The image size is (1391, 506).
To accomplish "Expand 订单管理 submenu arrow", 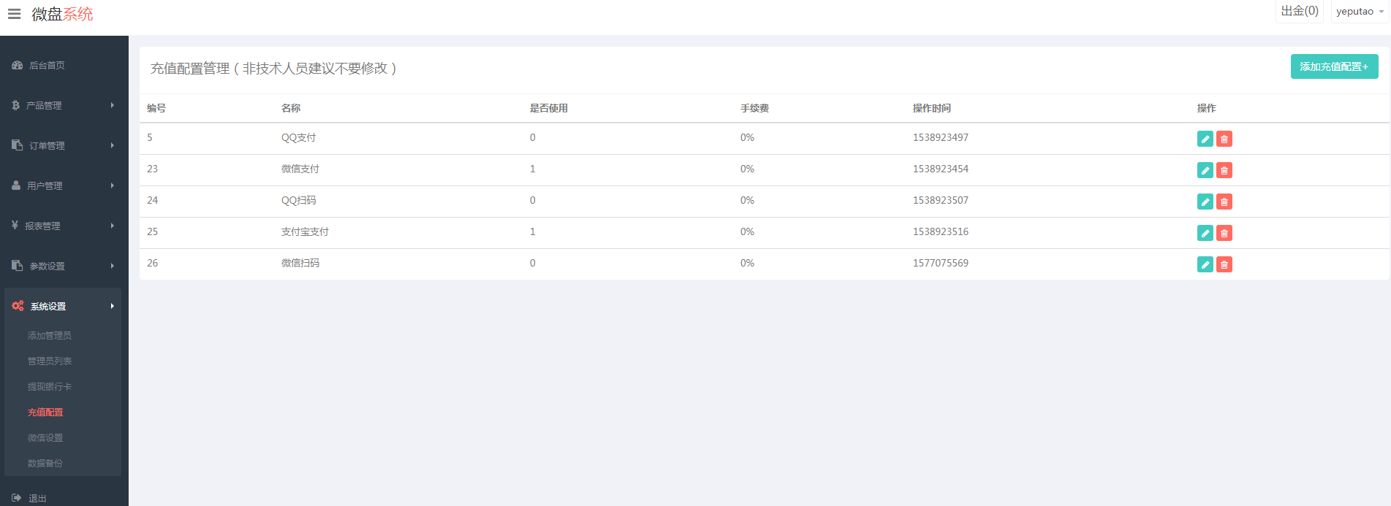I will pos(113,145).
